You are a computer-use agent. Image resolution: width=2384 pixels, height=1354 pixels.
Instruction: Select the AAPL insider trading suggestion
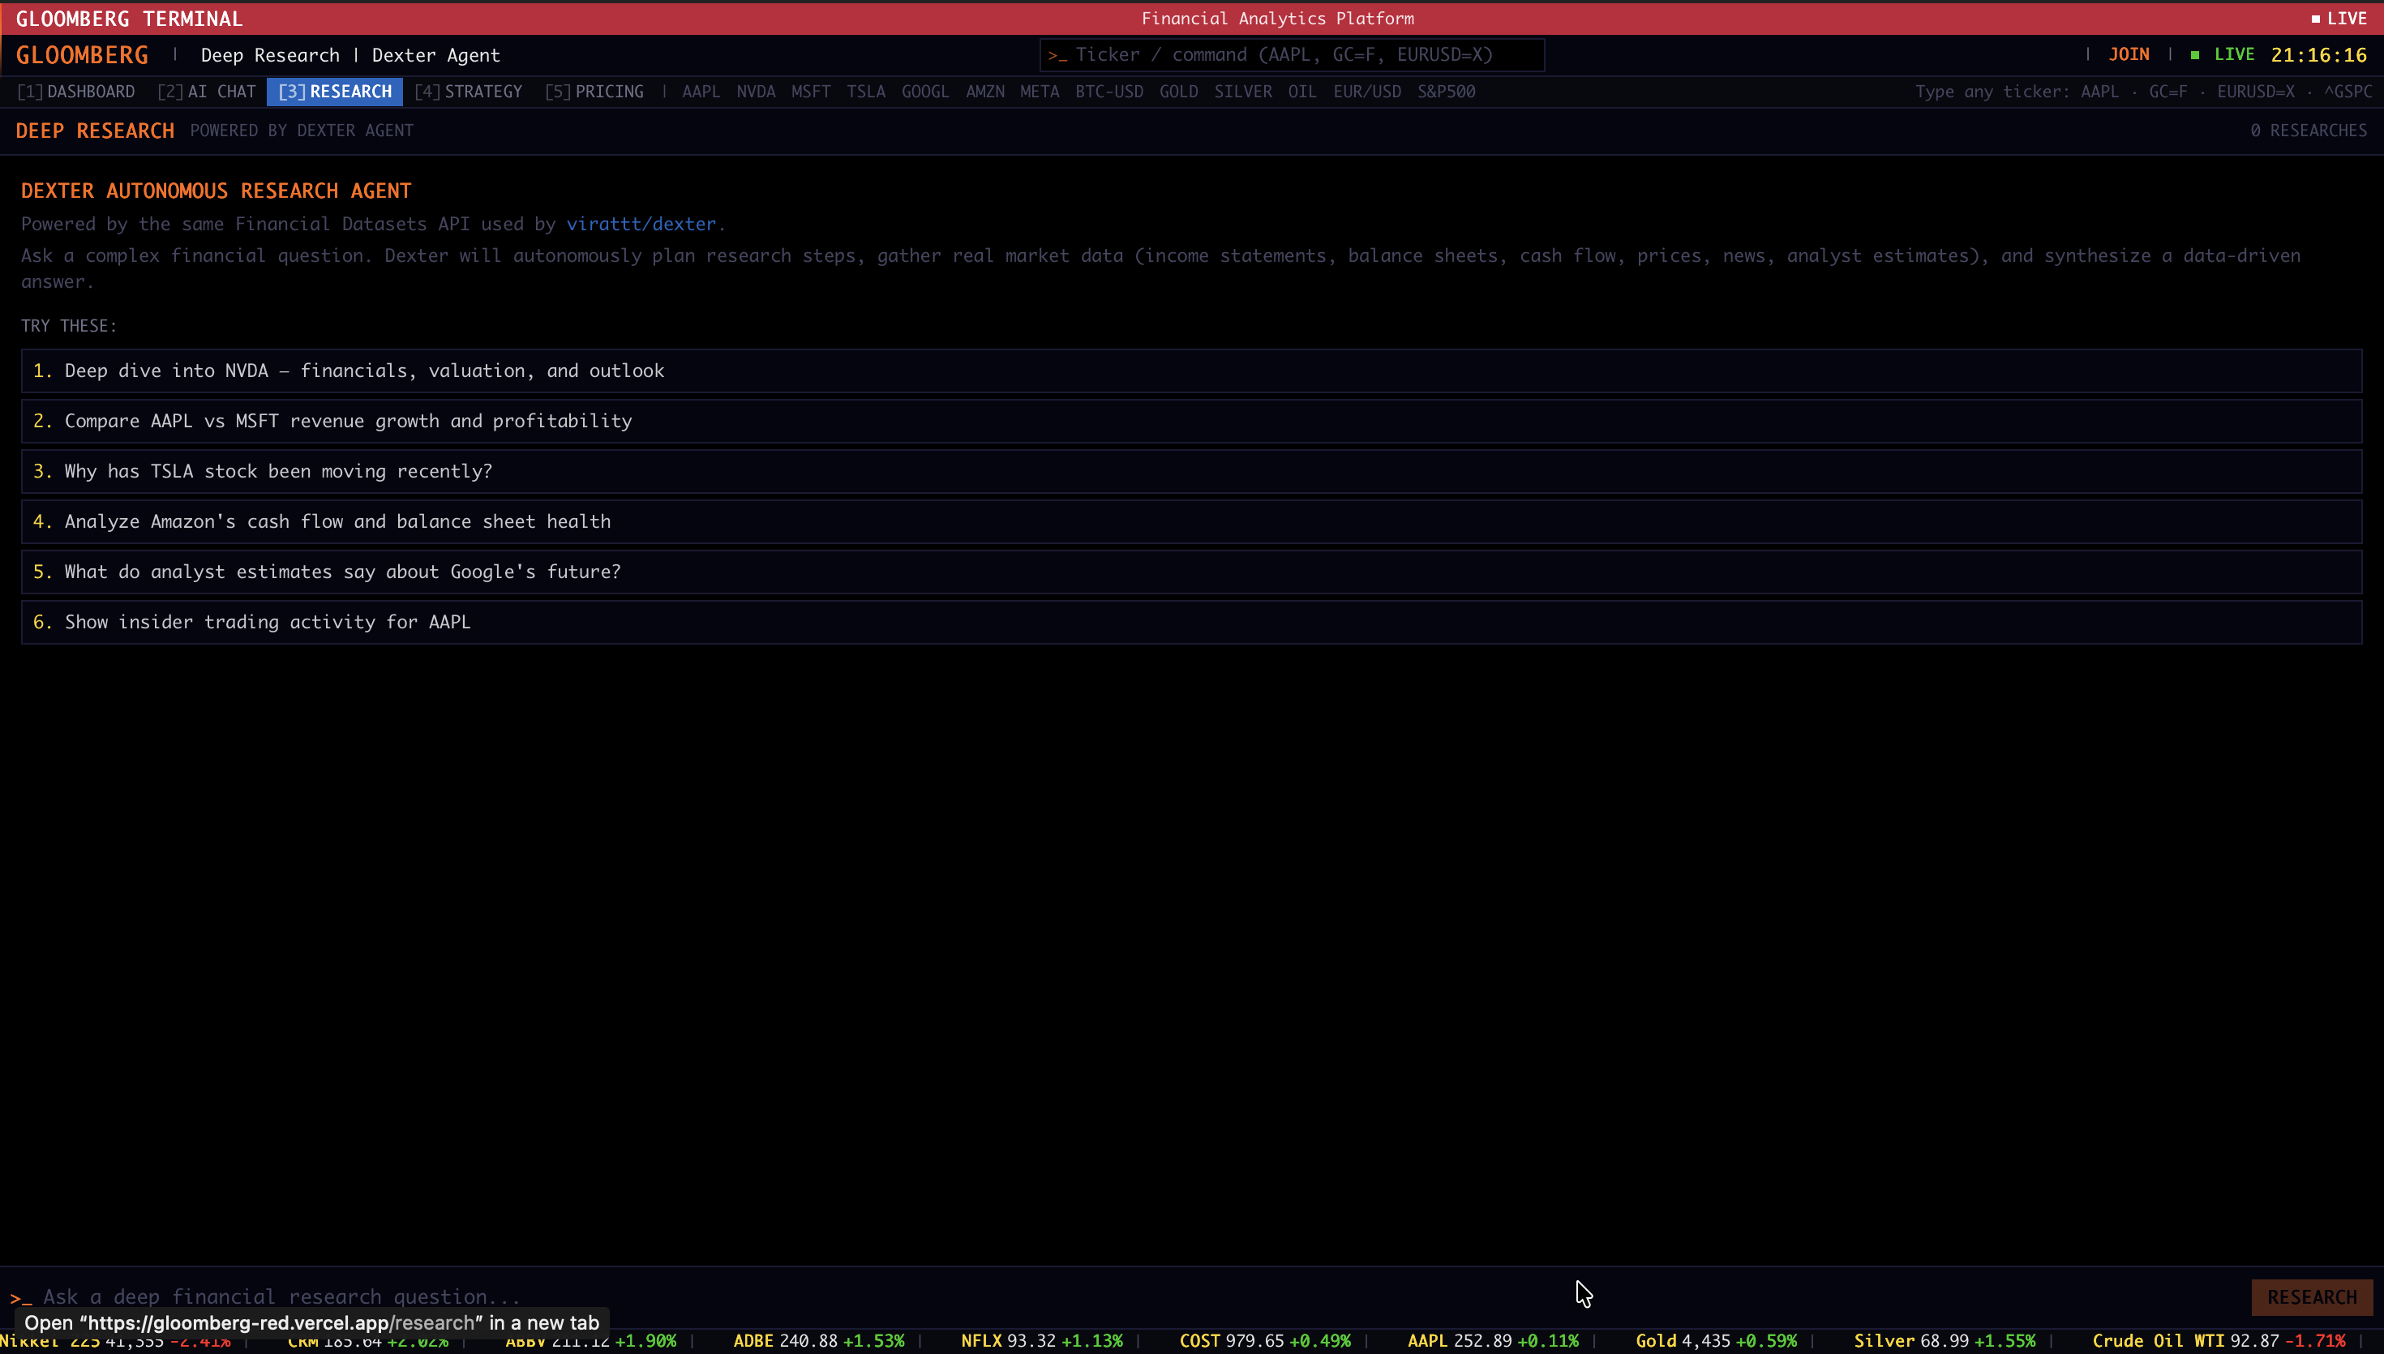(267, 622)
